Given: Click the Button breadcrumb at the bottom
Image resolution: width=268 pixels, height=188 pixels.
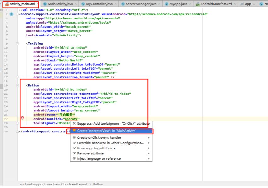Looking at the screenshot, I should [x=98, y=184].
